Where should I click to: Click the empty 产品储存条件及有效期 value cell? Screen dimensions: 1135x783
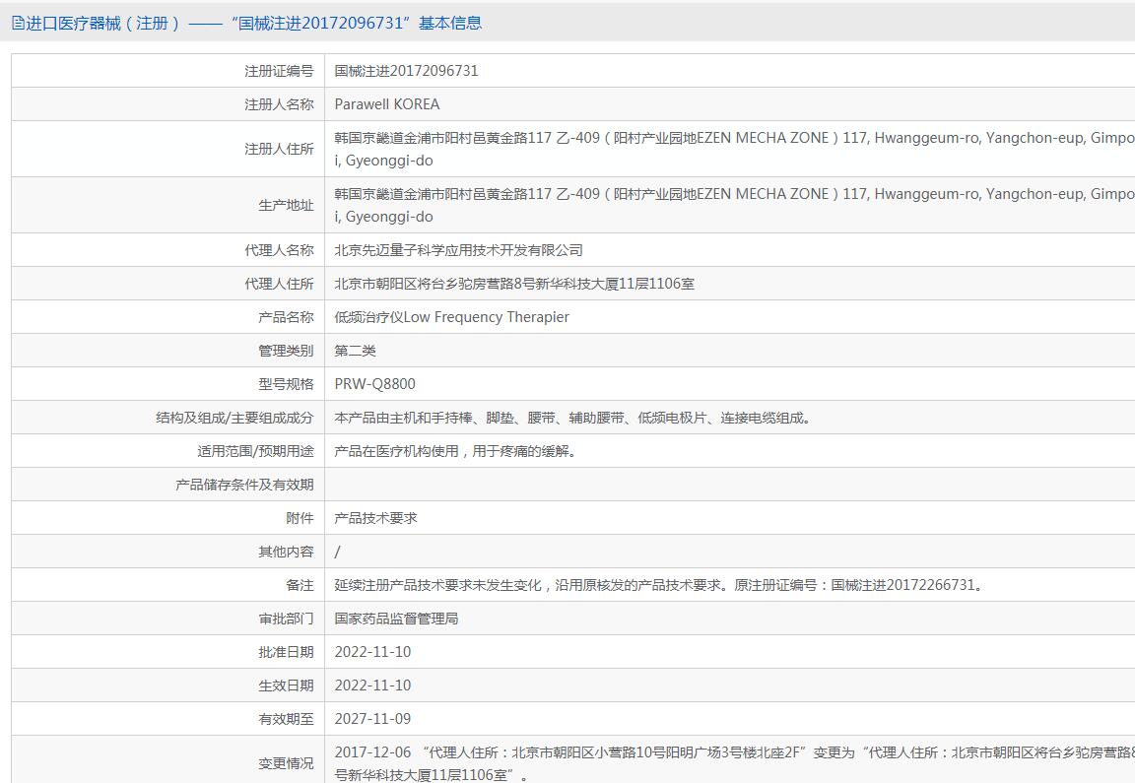pos(729,485)
